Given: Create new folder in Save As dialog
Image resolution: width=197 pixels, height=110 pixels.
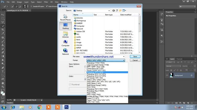Looking at the screenshot, I should point(120,10).
